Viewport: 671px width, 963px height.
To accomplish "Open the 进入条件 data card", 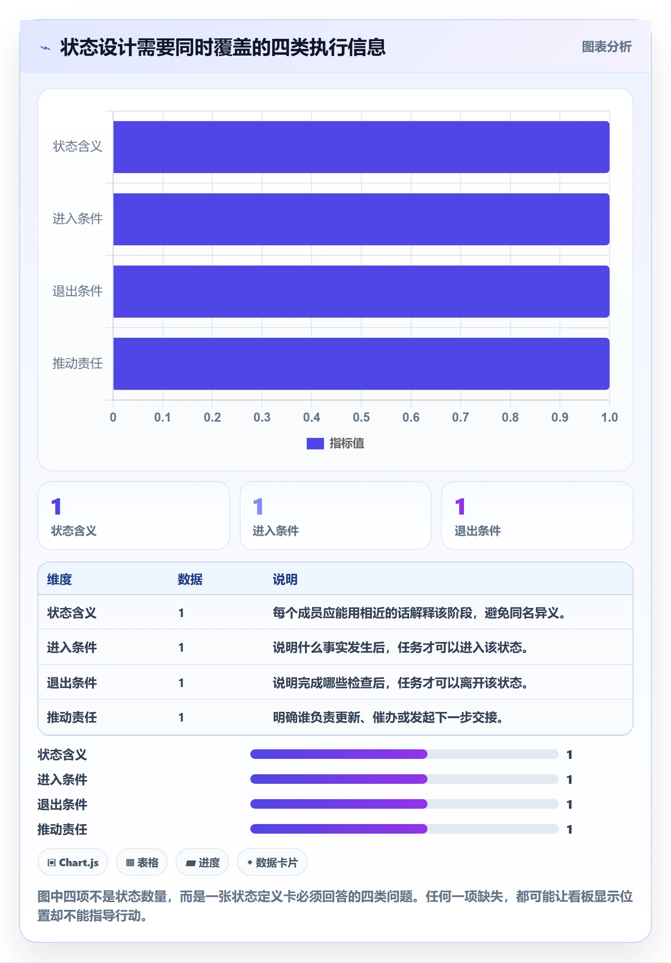I will tap(335, 516).
